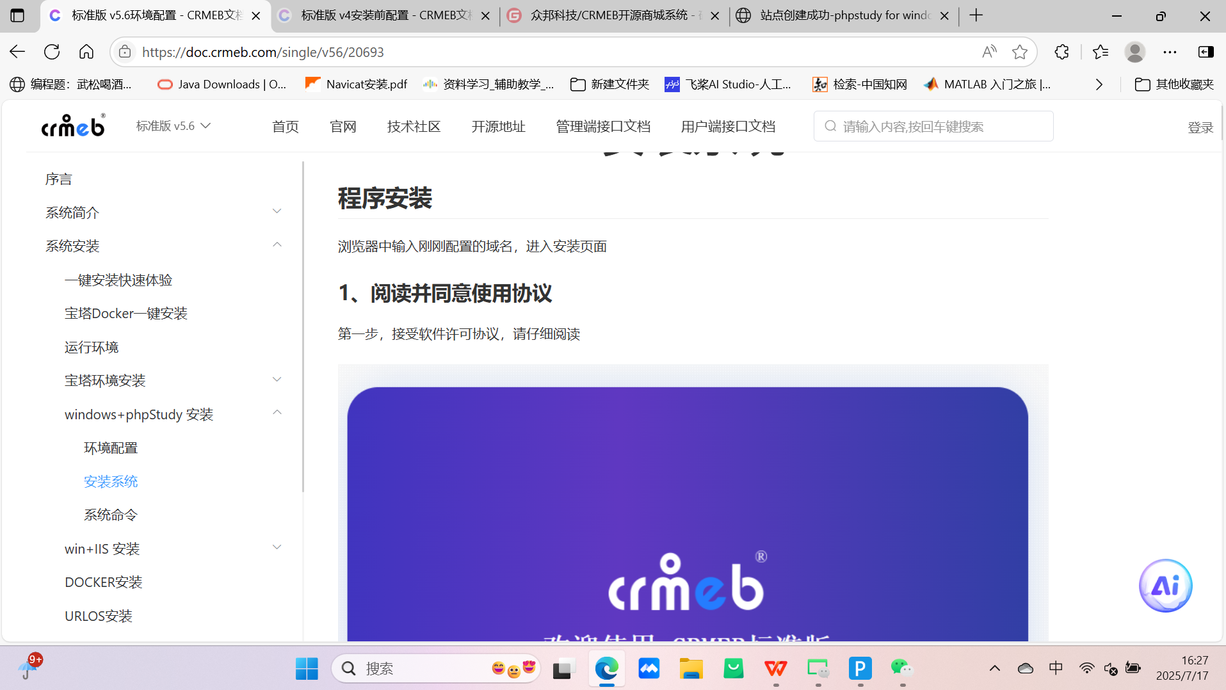1226x690 pixels.
Task: Click the browser address bar URL
Action: 263,52
